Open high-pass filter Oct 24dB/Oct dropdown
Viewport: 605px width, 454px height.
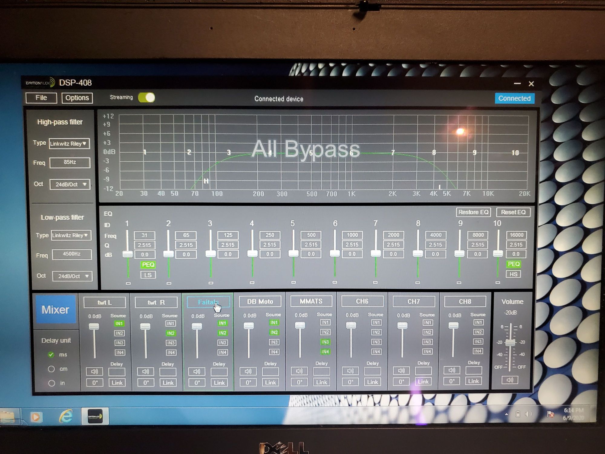click(x=70, y=184)
